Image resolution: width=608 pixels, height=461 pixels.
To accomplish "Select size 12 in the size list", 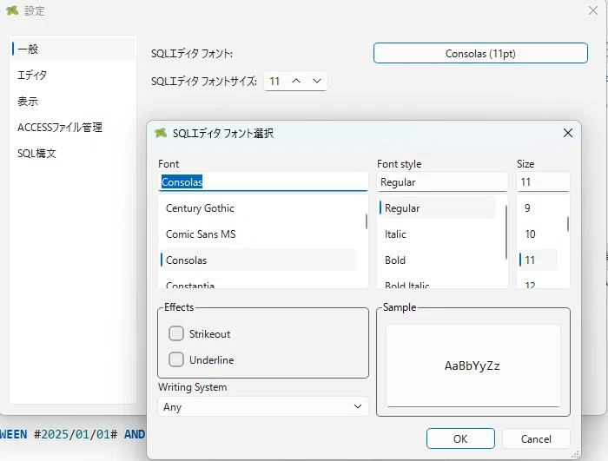I will pos(539,284).
